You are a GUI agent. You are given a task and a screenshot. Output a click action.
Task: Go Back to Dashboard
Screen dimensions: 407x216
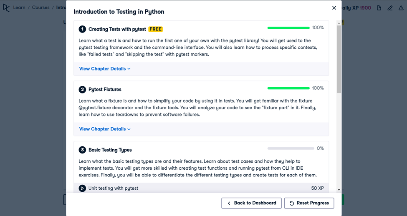pos(251,203)
